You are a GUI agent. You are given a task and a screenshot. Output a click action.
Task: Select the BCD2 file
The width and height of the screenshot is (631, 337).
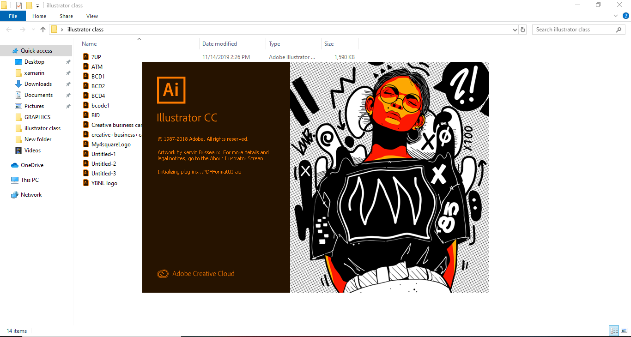(x=98, y=86)
